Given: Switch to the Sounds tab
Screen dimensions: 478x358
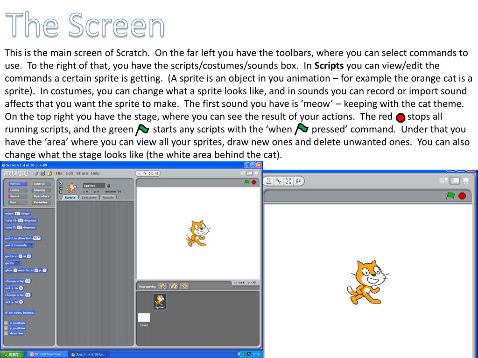Looking at the screenshot, I should (x=108, y=197).
